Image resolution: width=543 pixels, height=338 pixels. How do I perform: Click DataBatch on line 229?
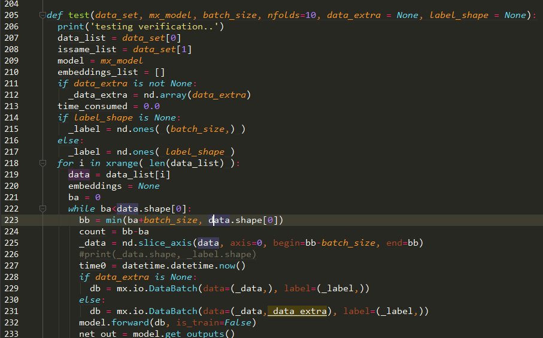tap(173, 288)
